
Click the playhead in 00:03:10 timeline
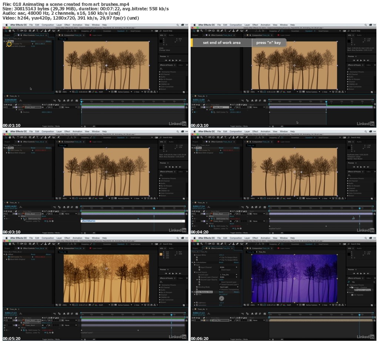154,208
